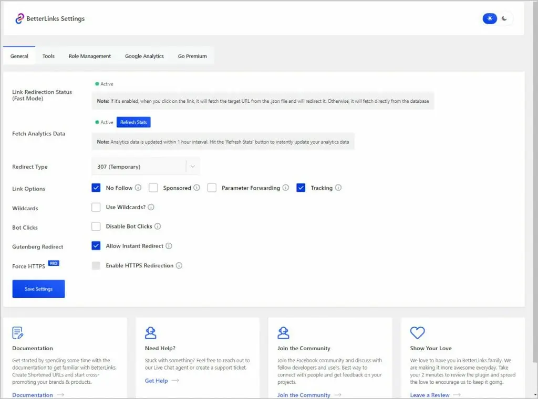This screenshot has width=538, height=399.
Task: Open the Google Analytics tab
Action: click(x=144, y=56)
